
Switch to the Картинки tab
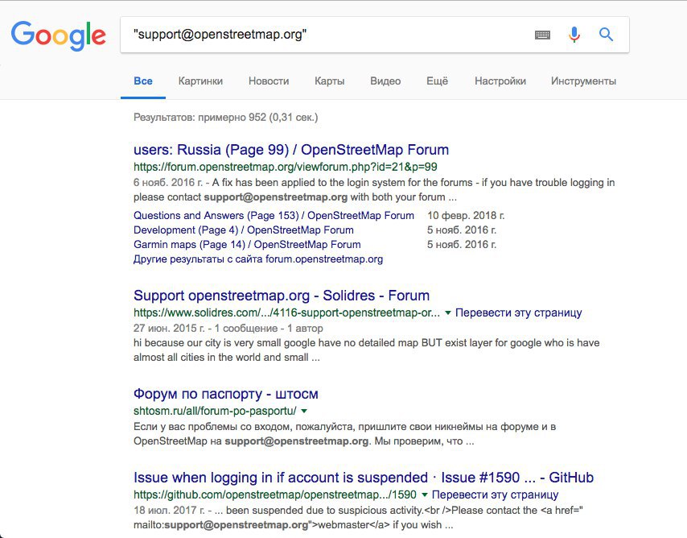pyautogui.click(x=200, y=81)
